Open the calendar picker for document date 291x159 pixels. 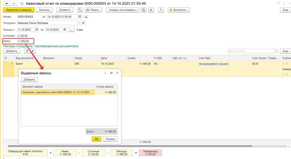pyautogui.click(x=80, y=17)
